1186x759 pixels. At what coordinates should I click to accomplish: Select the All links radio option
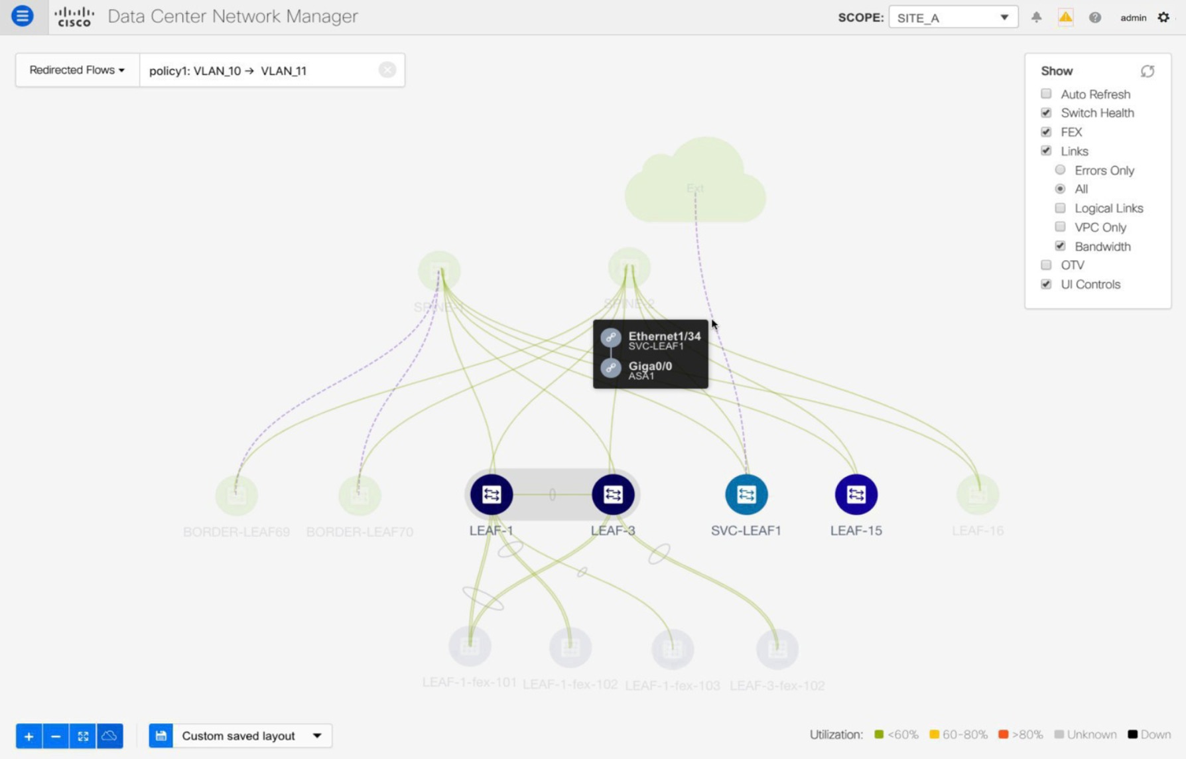[1060, 188]
